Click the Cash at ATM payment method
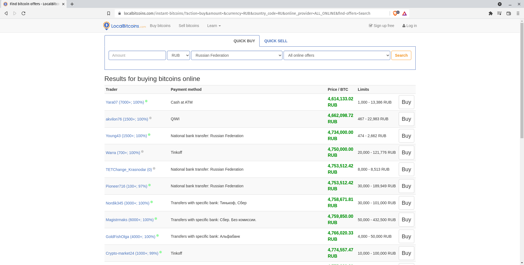 182,102
